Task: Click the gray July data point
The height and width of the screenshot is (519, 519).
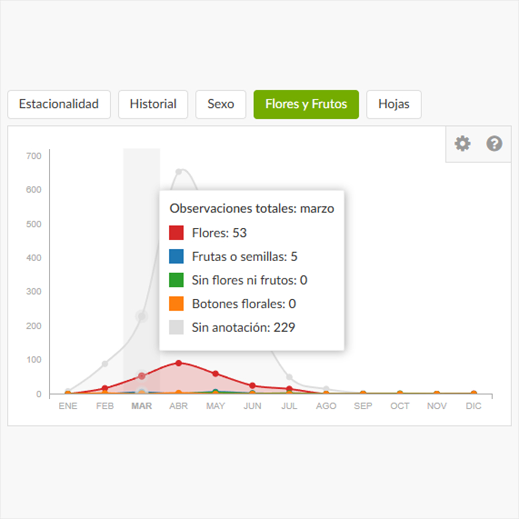Action: click(289, 377)
